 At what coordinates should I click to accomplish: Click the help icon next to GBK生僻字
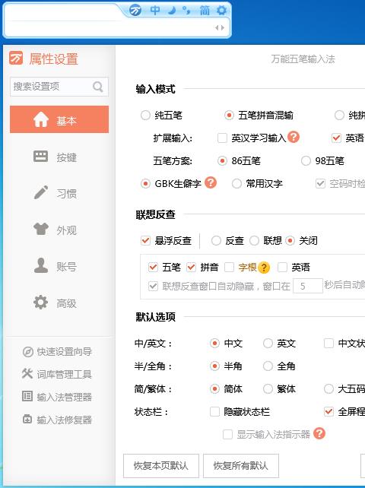(211, 182)
